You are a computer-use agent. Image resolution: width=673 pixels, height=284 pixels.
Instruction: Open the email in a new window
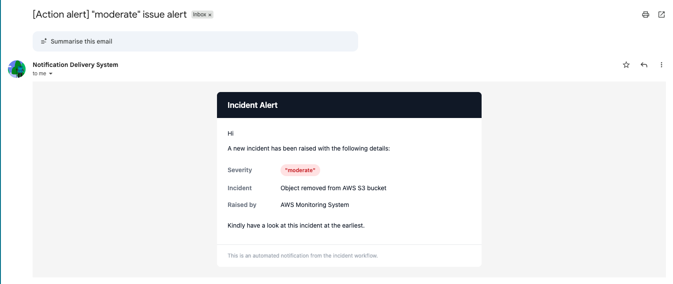(662, 15)
